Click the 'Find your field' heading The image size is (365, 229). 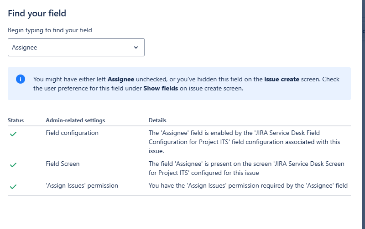click(x=37, y=14)
